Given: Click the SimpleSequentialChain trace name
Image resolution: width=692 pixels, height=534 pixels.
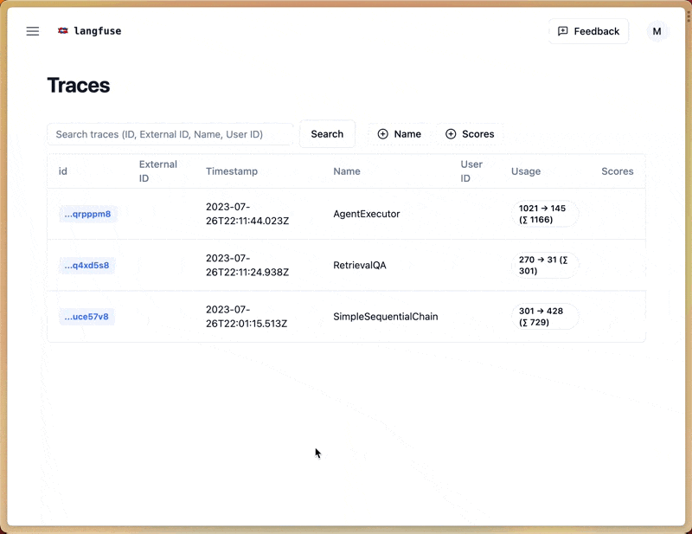Looking at the screenshot, I should click(386, 317).
